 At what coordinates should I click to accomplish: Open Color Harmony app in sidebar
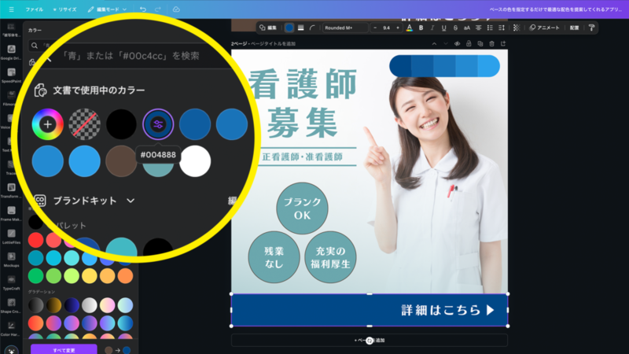tap(11, 328)
